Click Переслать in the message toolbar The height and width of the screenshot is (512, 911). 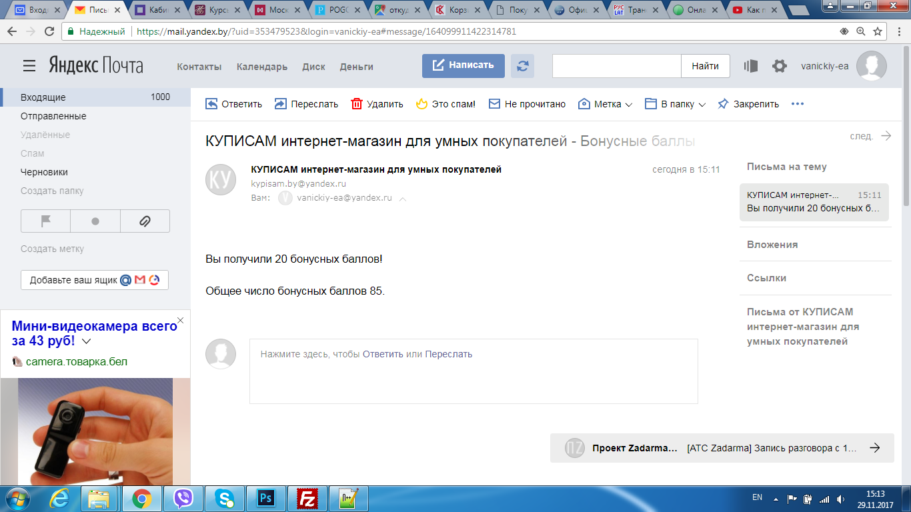306,104
